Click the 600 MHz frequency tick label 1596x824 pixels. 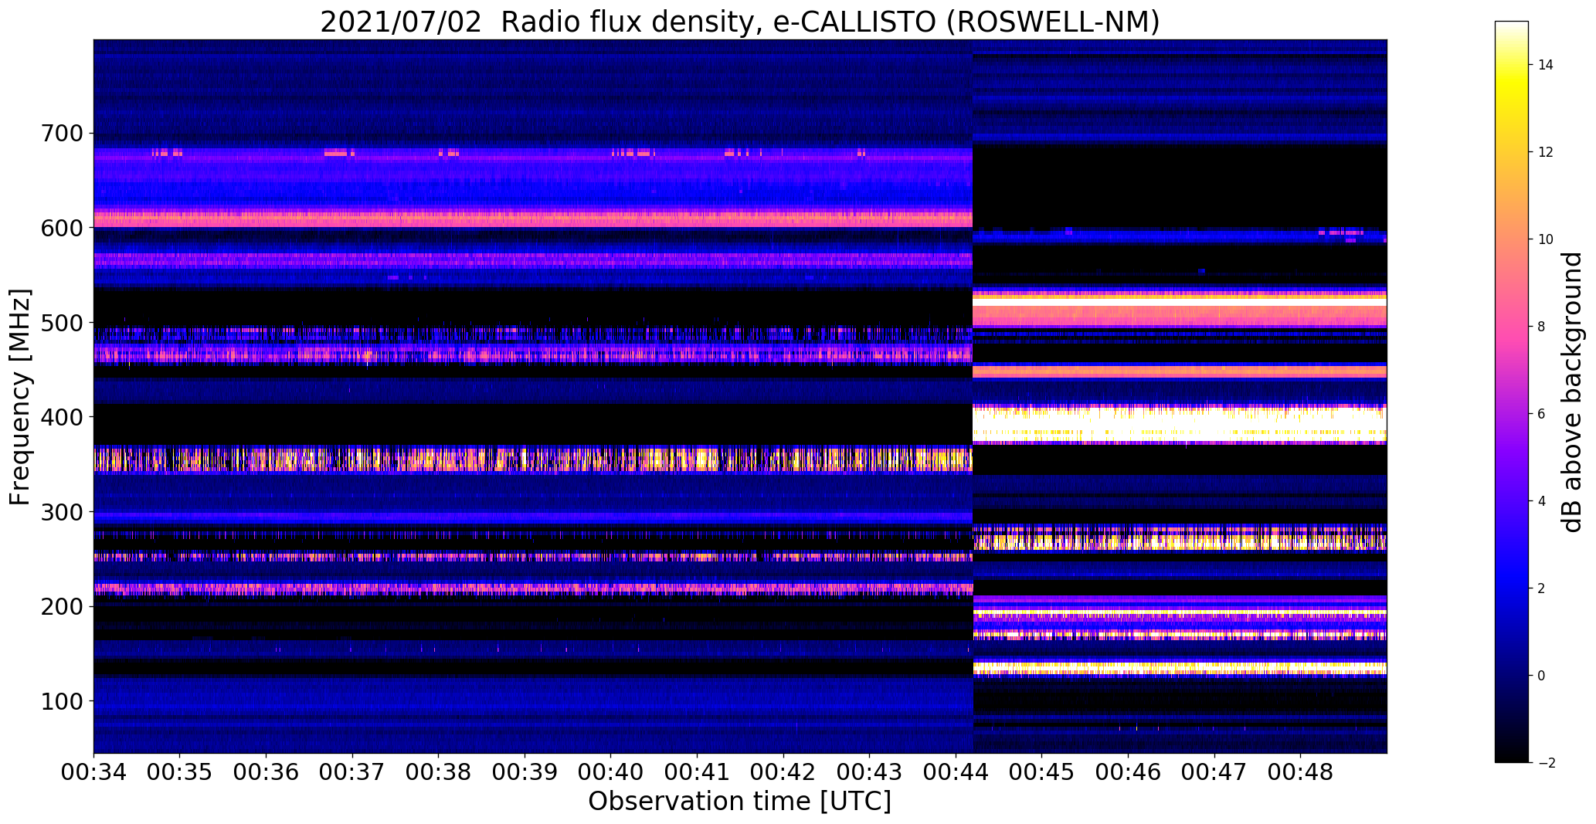click(60, 228)
